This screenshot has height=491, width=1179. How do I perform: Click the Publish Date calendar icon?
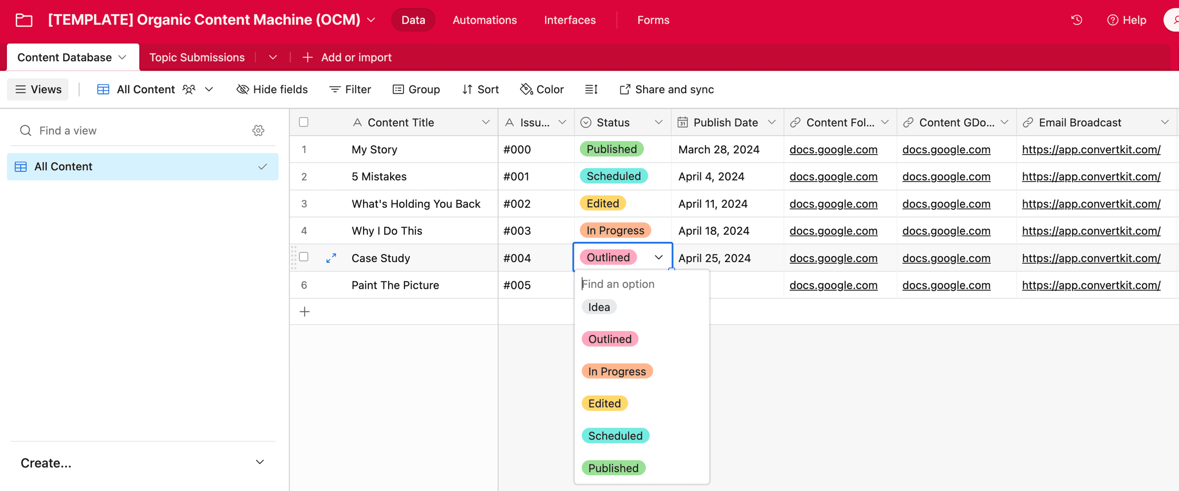tap(682, 122)
